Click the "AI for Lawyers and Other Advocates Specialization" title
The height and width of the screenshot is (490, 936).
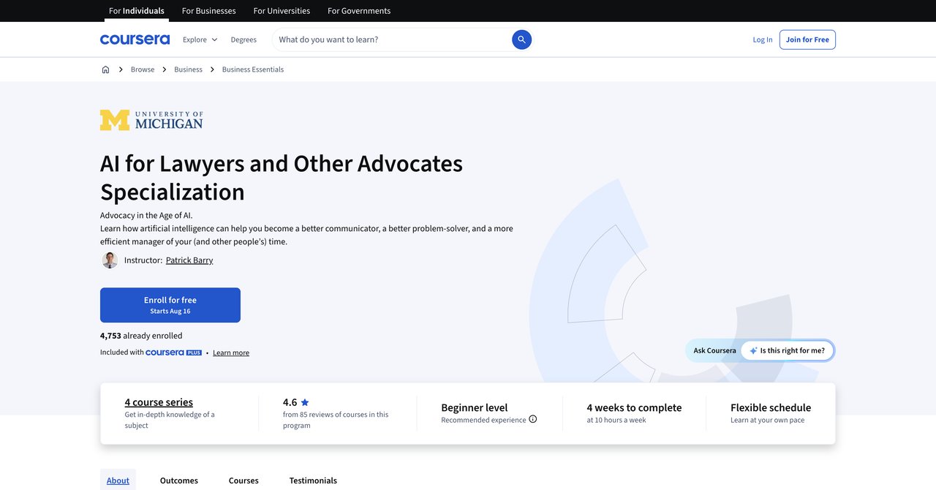pos(282,177)
